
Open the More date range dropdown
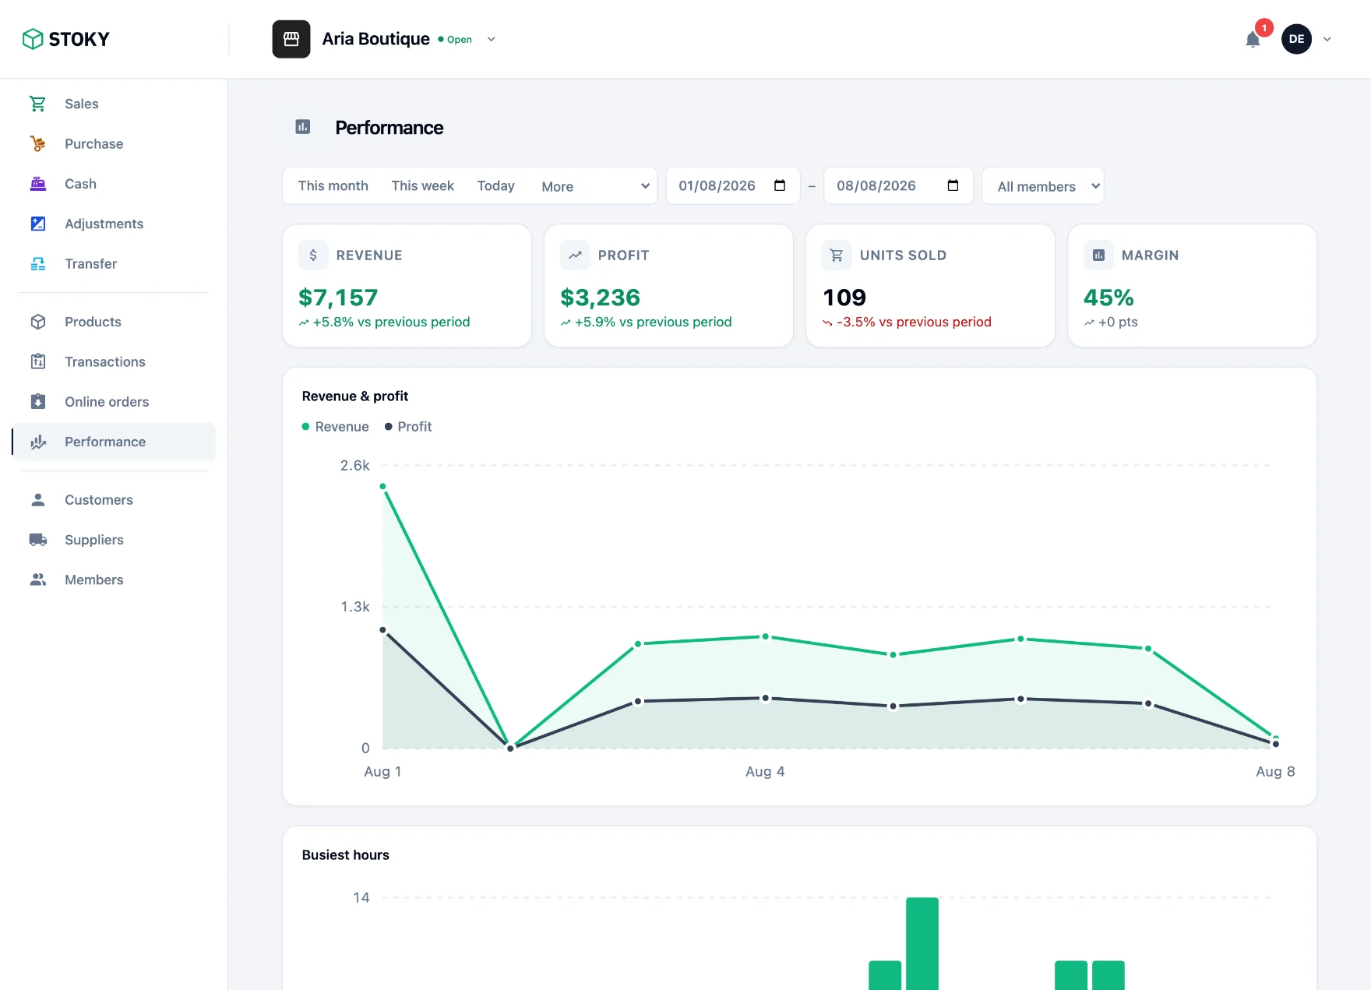[x=595, y=186]
